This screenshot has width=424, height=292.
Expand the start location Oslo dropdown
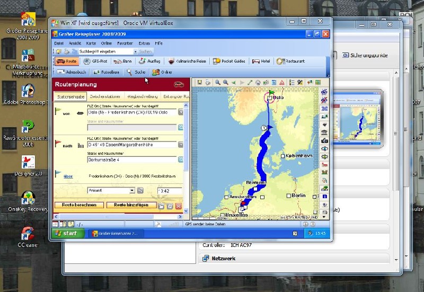click(x=181, y=112)
